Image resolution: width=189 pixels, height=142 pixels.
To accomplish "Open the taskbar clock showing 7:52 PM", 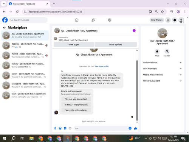I will [174, 138].
